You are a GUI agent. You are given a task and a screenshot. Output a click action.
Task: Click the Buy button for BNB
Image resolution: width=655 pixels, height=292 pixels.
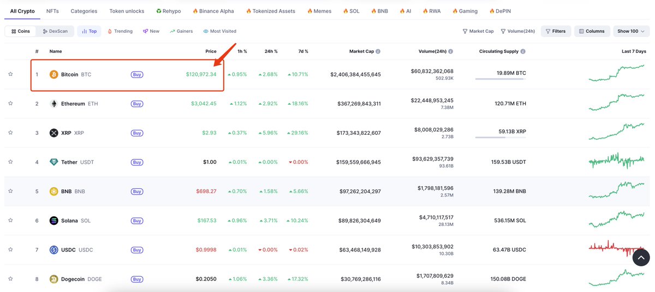click(137, 192)
